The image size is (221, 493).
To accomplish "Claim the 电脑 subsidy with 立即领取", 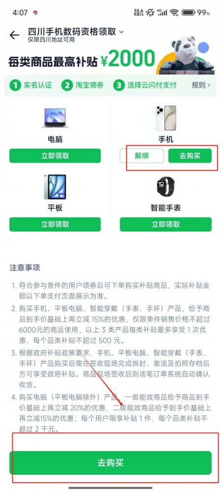I will pyautogui.click(x=55, y=156).
